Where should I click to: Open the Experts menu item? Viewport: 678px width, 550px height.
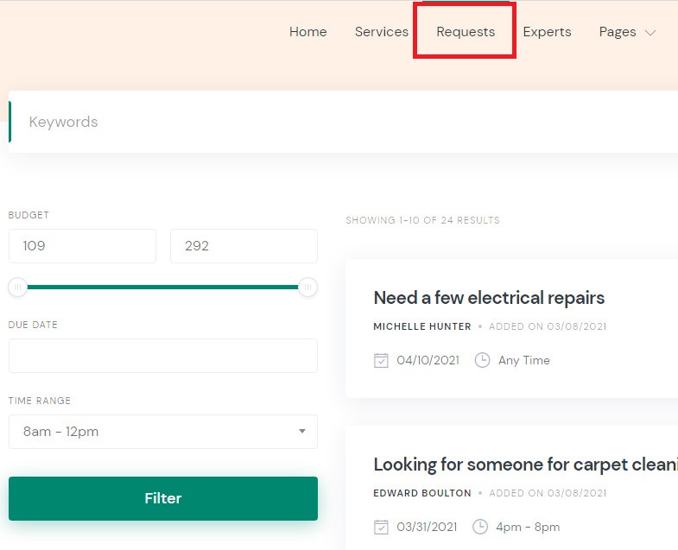(547, 32)
